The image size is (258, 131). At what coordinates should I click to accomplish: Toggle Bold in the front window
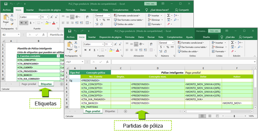85,50
